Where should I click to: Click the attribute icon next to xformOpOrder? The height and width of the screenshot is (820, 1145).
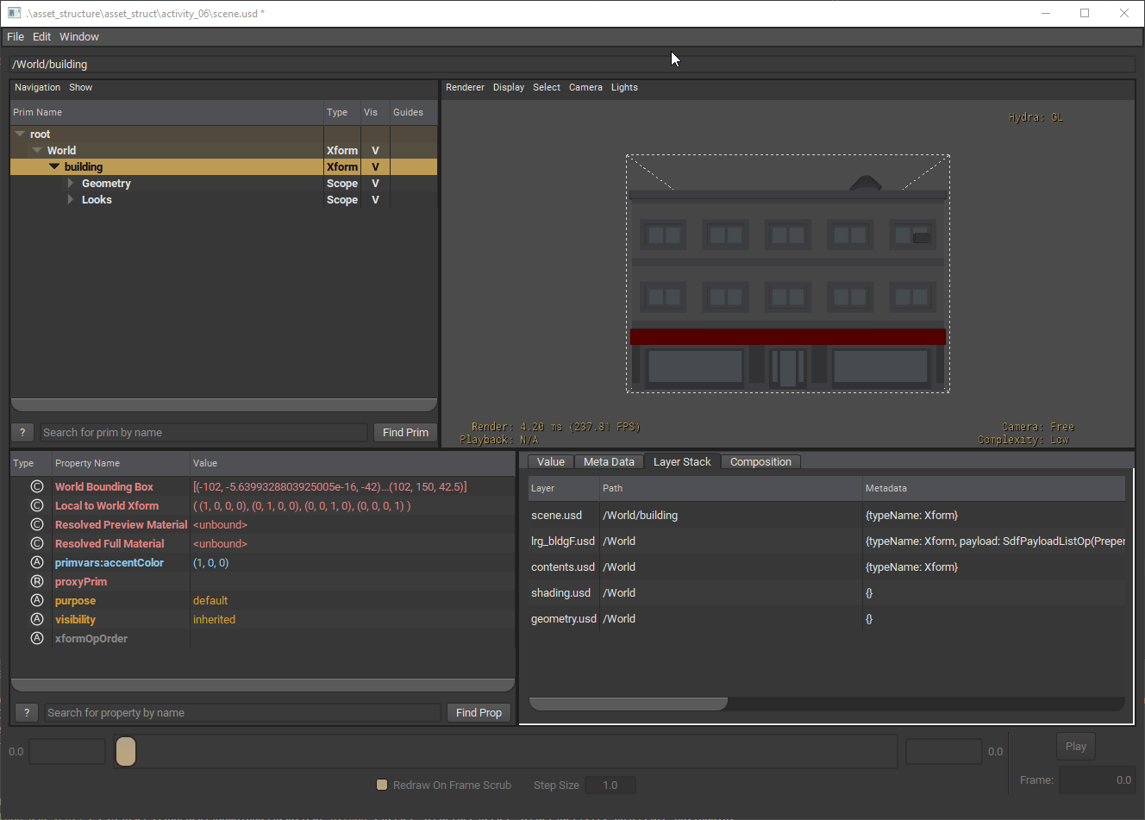click(37, 638)
